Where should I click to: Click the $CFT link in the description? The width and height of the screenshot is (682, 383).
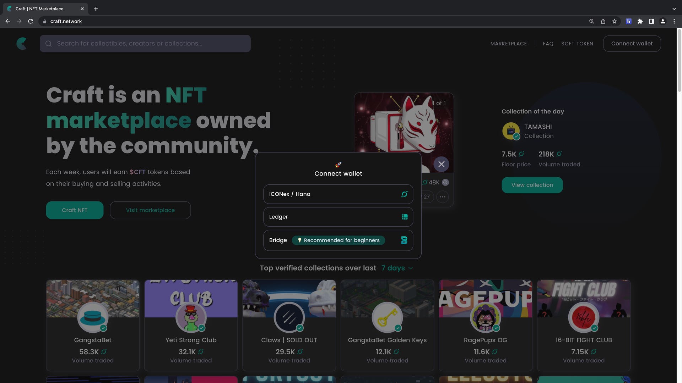coord(137,172)
